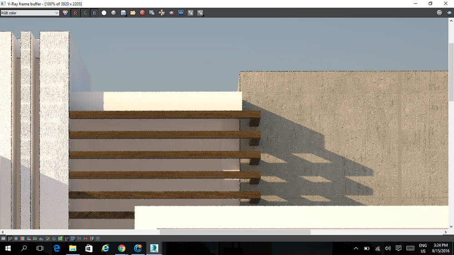Viewport: 454px width, 255px height.
Task: Clear the image with red X icon
Action: (142, 13)
